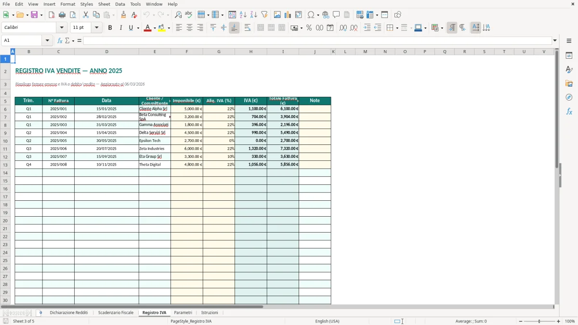Toggle Left-to-Right text direction
The image size is (578, 325).
(x=452, y=28)
